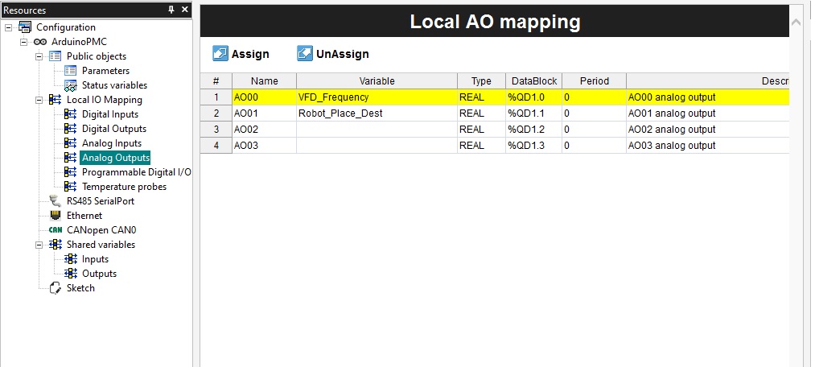The height and width of the screenshot is (367, 815).
Task: Click the Configuration root icon
Action: coord(24,27)
